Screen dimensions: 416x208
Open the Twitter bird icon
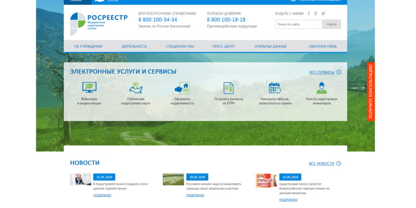pyautogui.click(x=323, y=14)
